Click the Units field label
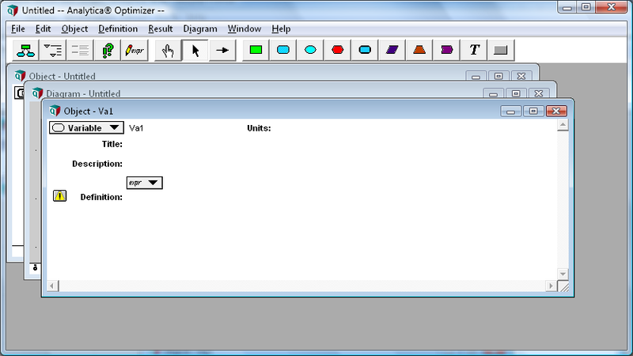The height and width of the screenshot is (356, 633). pos(259,128)
